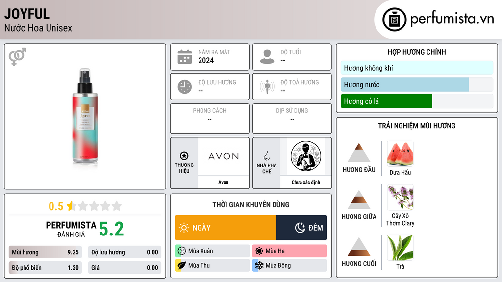Click the Dịp Sử Dụng occasion box
This screenshot has width=502, height=282.
pos(292,118)
